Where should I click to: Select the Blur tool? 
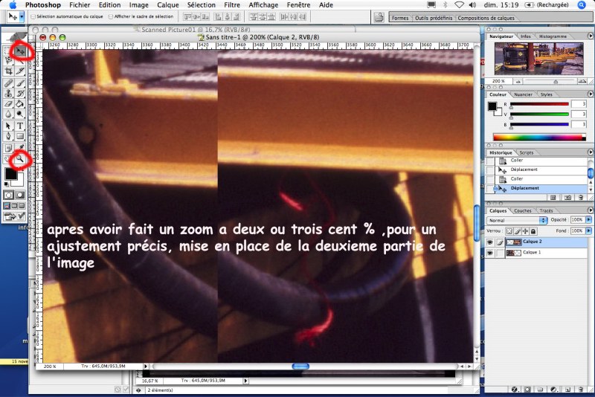click(8, 114)
